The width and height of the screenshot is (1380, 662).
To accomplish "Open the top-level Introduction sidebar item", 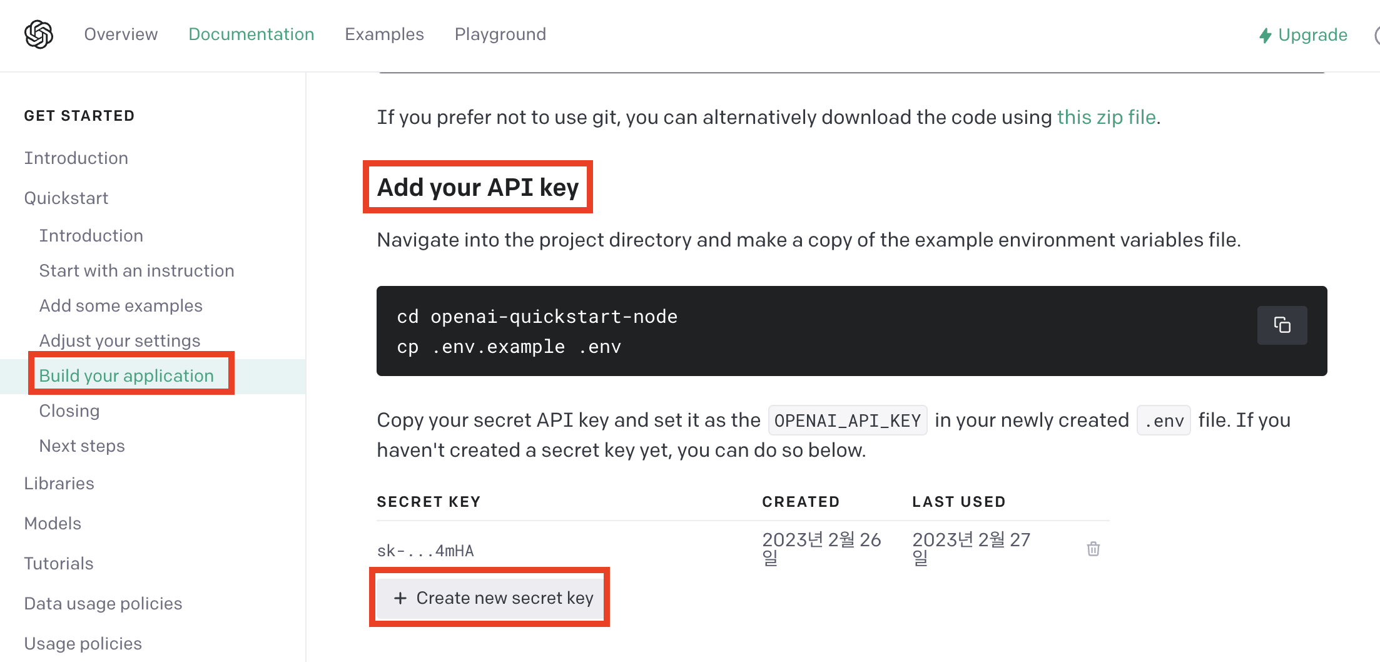I will click(76, 158).
